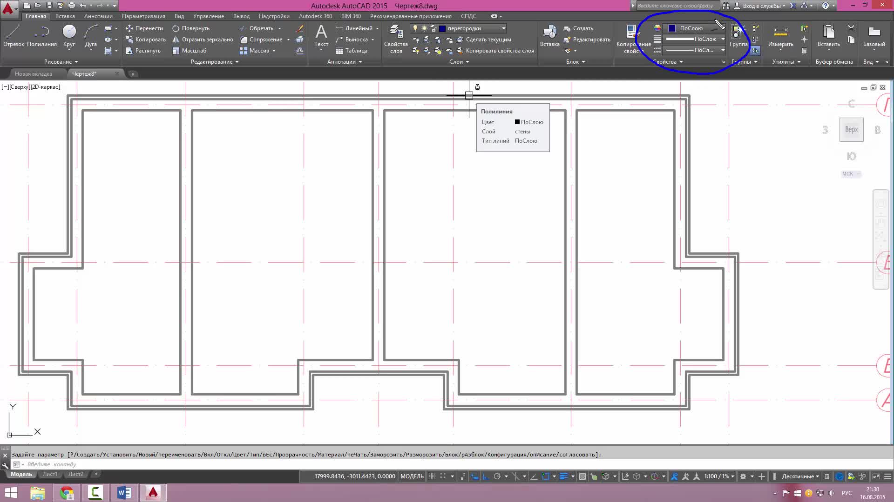The height and width of the screenshot is (502, 894).
Task: Open Word from the Windows taskbar
Action: pos(124,492)
